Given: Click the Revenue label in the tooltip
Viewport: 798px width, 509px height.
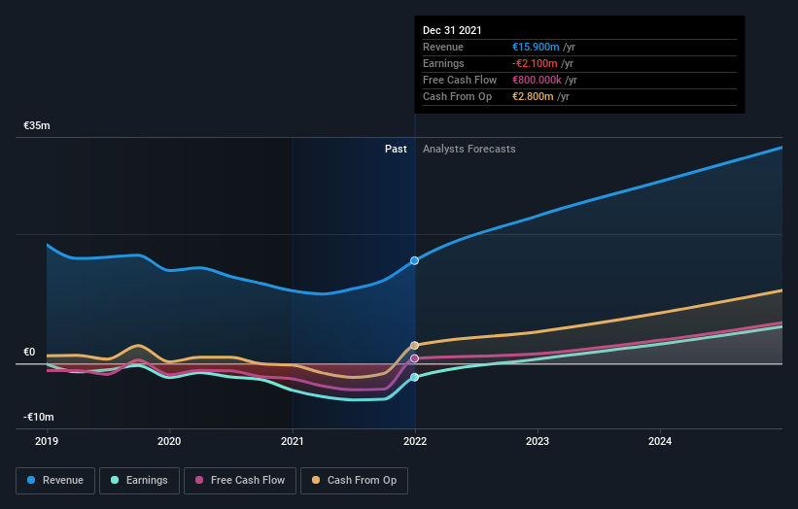Looking at the screenshot, I should click(443, 47).
